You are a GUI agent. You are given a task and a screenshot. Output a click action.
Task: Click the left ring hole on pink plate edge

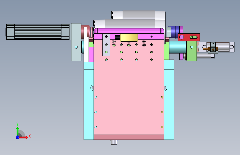click(x=92, y=88)
